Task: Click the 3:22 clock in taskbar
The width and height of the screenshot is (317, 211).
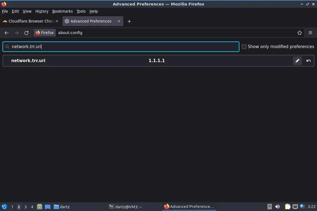Action: tap(311, 207)
